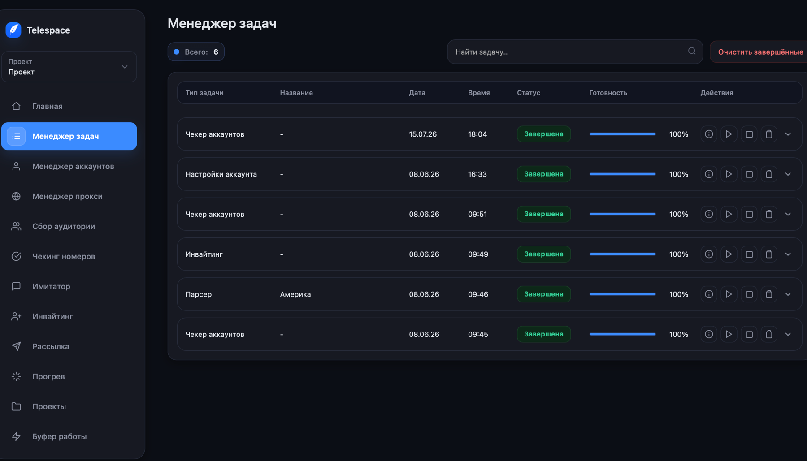Expand the 09:45 Чекер аккаунтов row
The image size is (807, 461).
[x=788, y=334]
